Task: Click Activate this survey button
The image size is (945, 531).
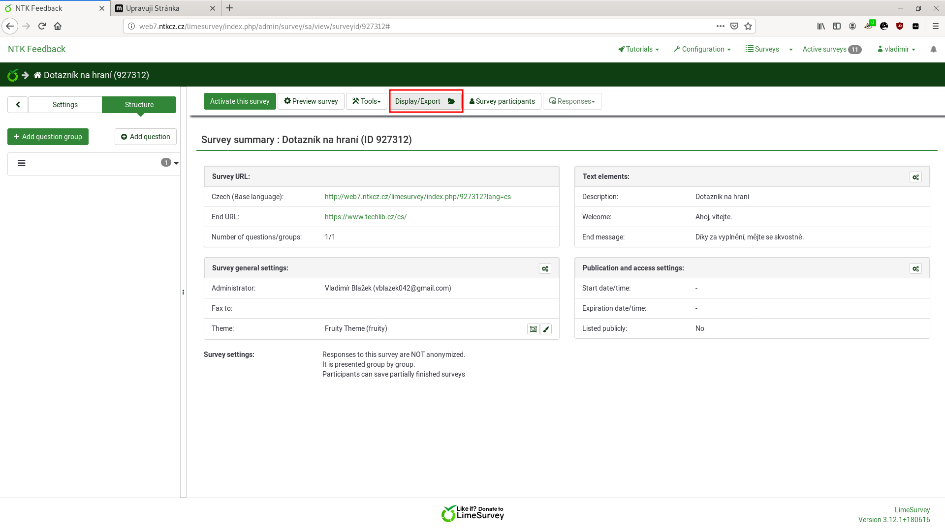Action: 240,101
